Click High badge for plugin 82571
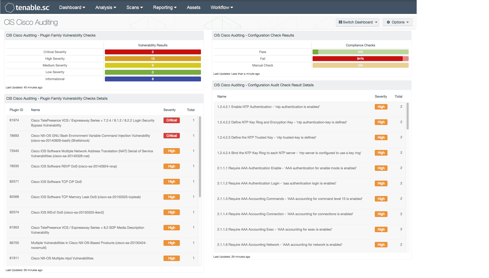 172,182
